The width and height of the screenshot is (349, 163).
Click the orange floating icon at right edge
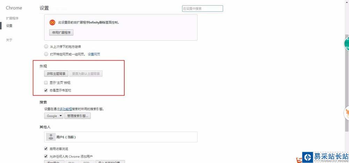click(x=347, y=113)
